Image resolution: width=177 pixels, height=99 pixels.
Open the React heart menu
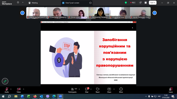click(98, 90)
